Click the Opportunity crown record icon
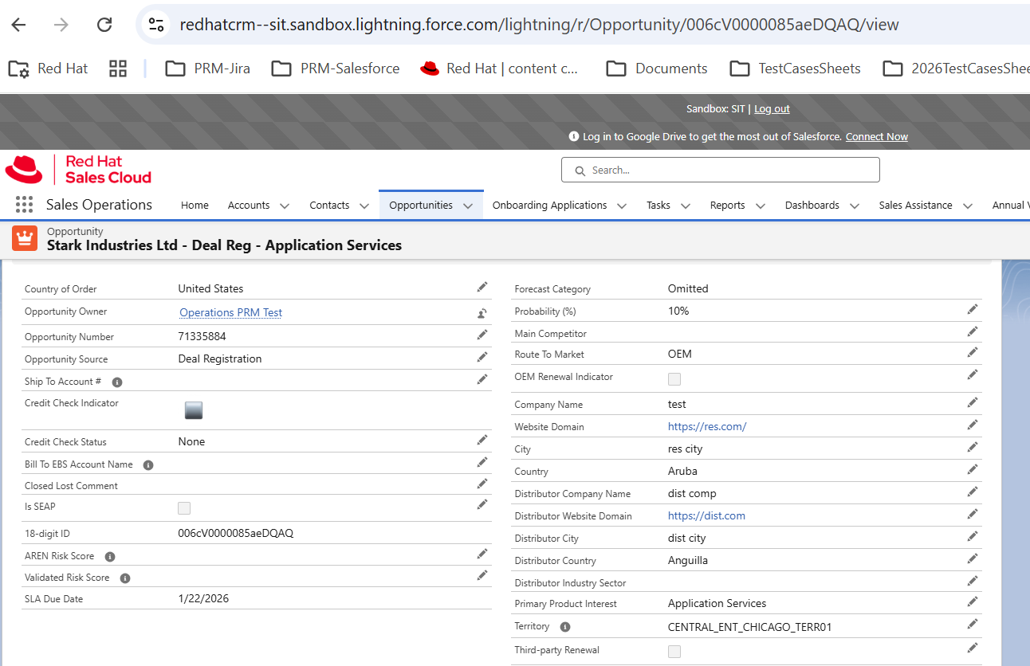Screen dimensions: 1030x666 pyautogui.click(x=25, y=238)
